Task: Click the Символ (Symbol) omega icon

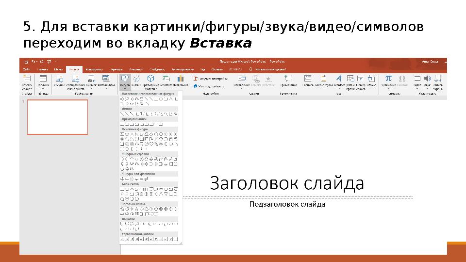Action: (402, 79)
